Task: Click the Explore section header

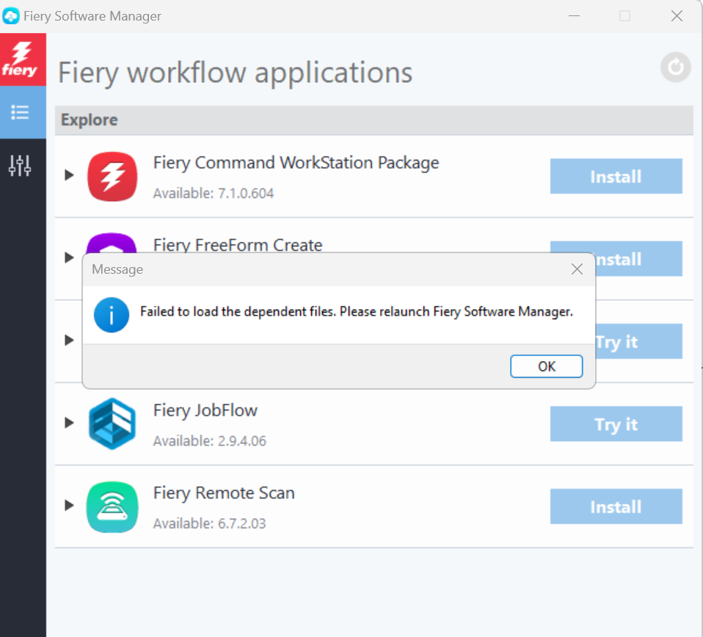Action: [374, 120]
